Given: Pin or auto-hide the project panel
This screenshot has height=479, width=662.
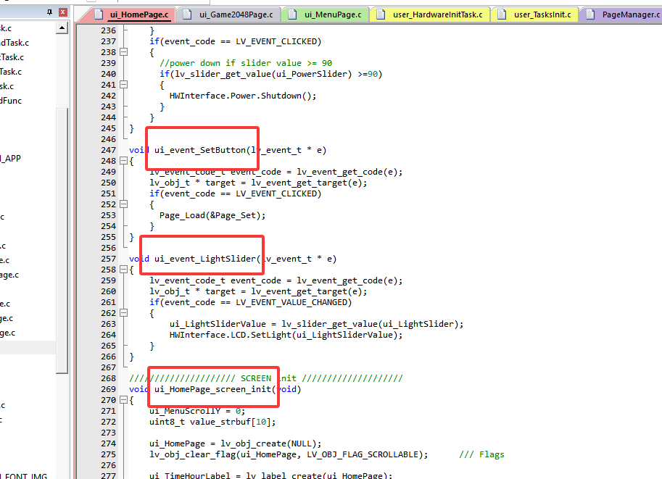Looking at the screenshot, I should coord(50,12).
